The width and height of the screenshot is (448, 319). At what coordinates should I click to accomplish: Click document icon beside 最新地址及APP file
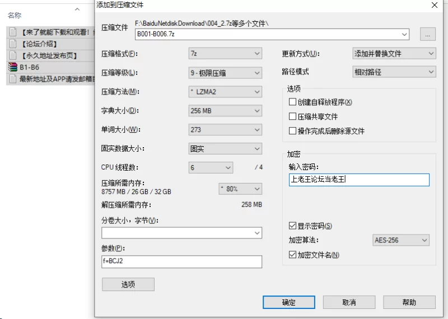12,79
